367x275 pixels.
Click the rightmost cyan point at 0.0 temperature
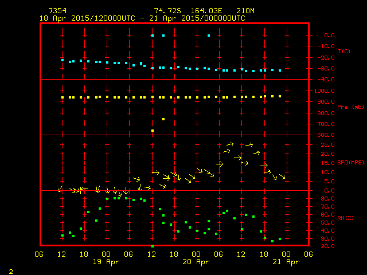coord(208,36)
